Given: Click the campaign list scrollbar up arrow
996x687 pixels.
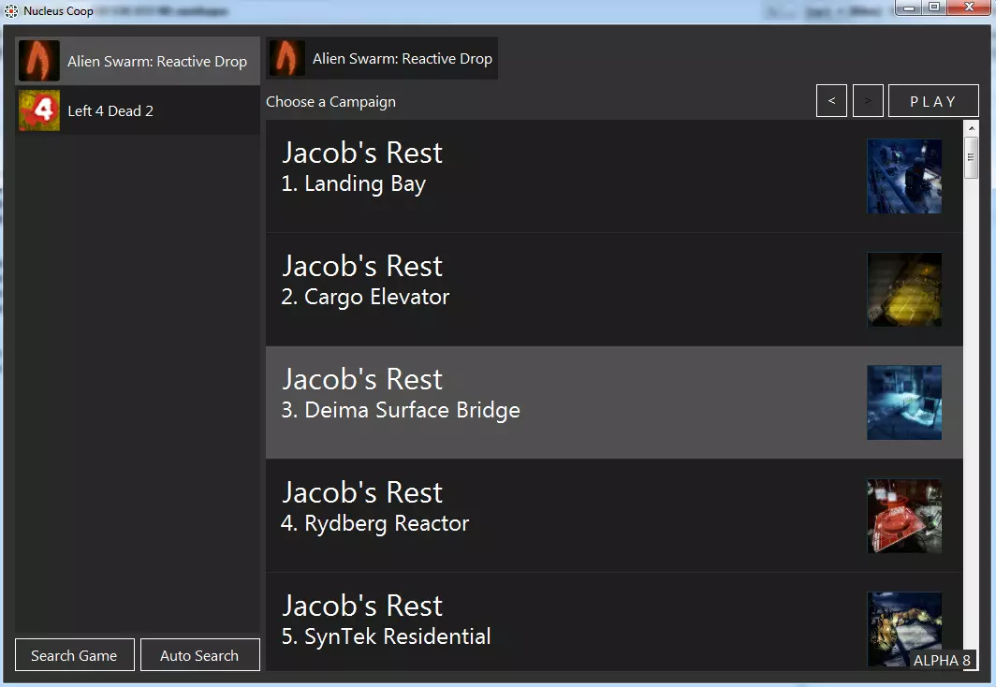Looking at the screenshot, I should tap(971, 127).
